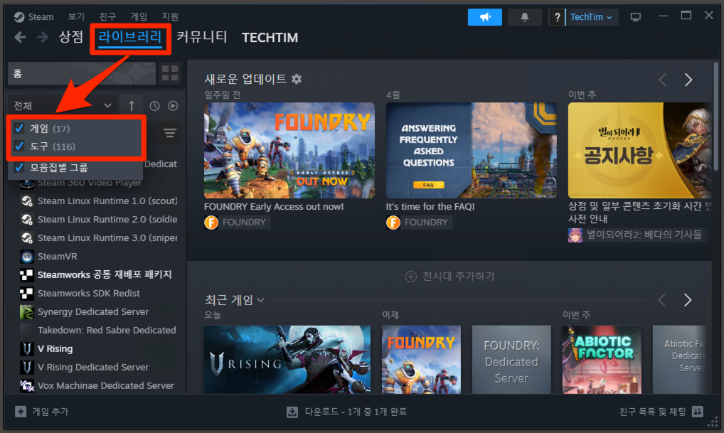Image resolution: width=724 pixels, height=433 pixels.
Task: Open the 친구 menu
Action: tap(107, 16)
